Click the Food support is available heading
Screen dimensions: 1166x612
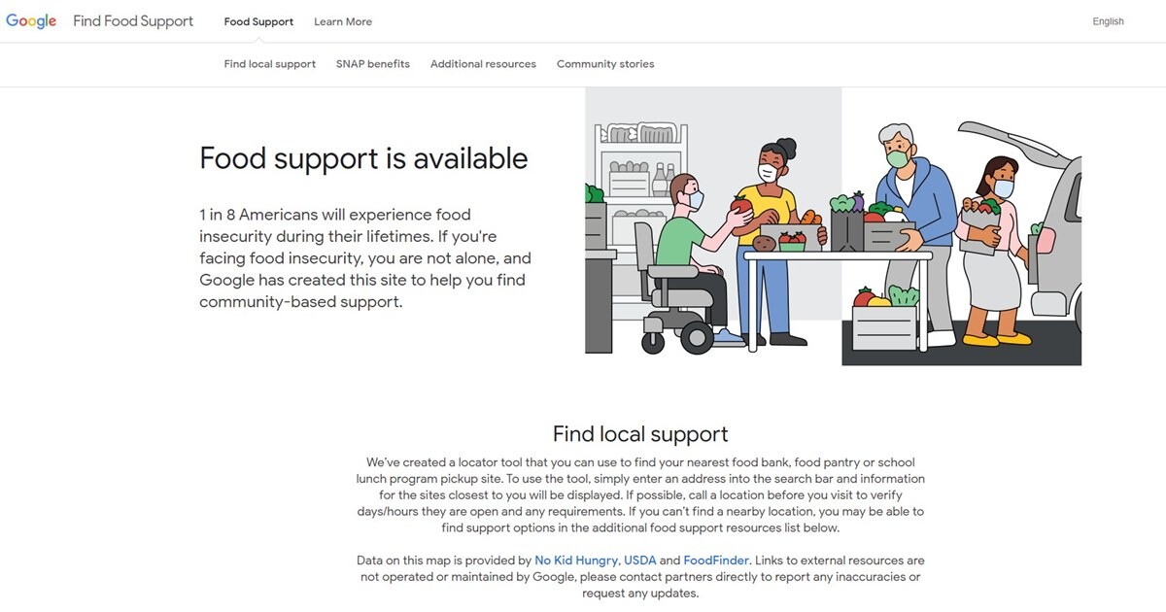point(363,158)
